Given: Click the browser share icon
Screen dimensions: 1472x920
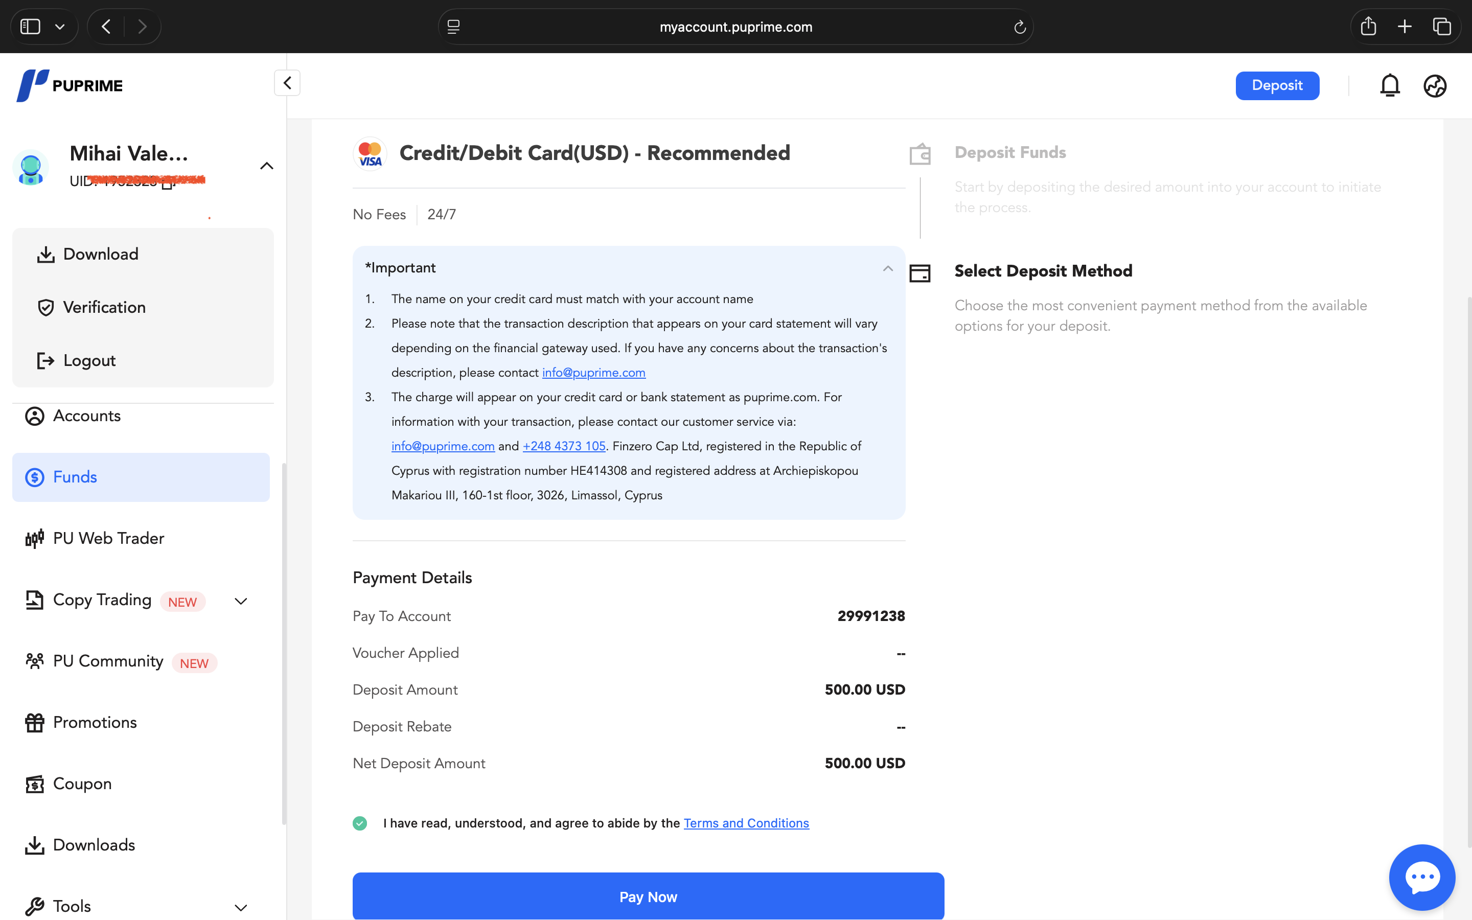Looking at the screenshot, I should coord(1368,26).
